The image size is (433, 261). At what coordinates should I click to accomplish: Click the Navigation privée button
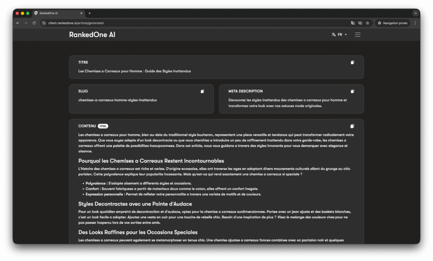pyautogui.click(x=392, y=23)
